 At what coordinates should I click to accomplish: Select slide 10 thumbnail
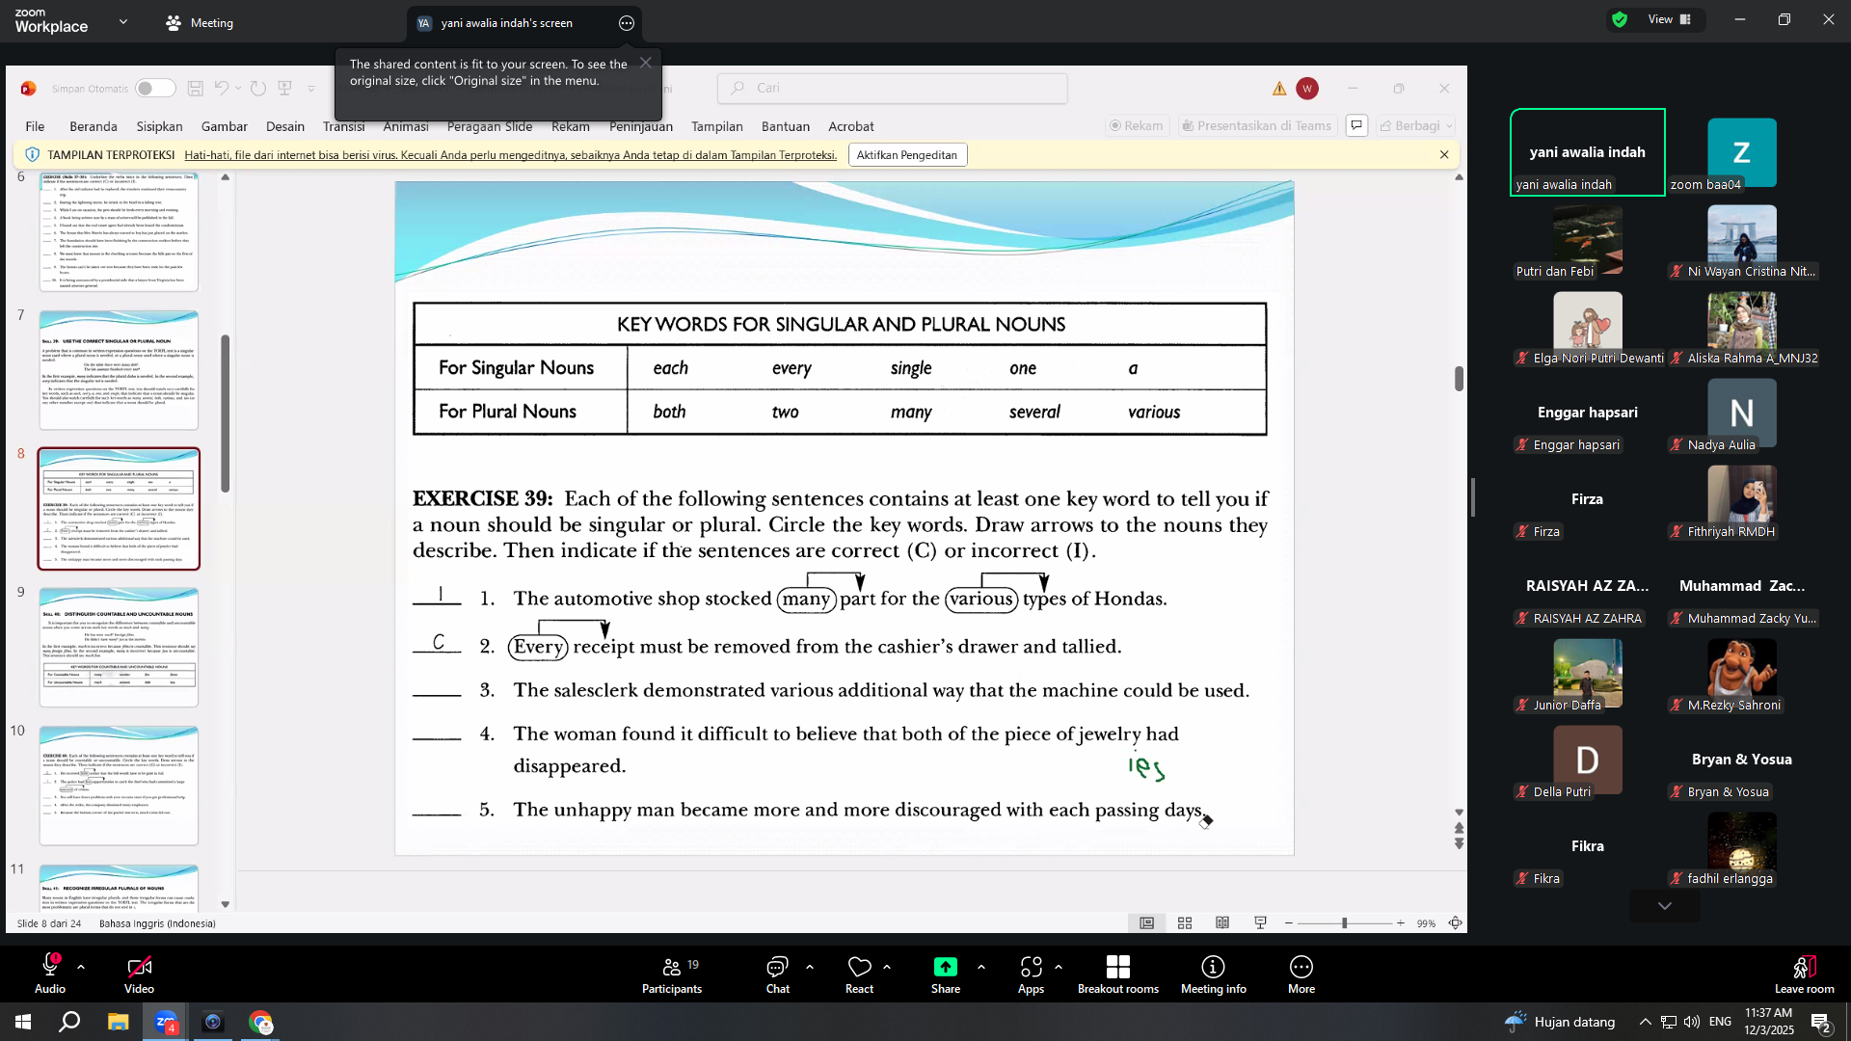pos(119,786)
